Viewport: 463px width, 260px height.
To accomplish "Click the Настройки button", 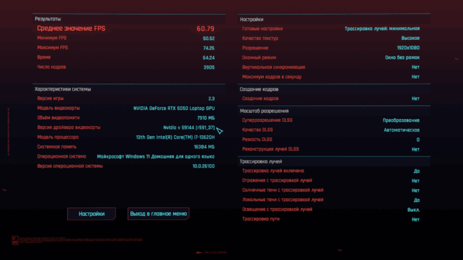I will [x=91, y=214].
